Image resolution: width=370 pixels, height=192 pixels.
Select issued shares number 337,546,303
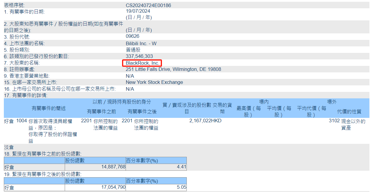pyautogui.click(x=139, y=56)
